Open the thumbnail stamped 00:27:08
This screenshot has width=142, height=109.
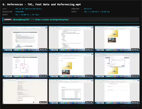[x=71, y=92]
